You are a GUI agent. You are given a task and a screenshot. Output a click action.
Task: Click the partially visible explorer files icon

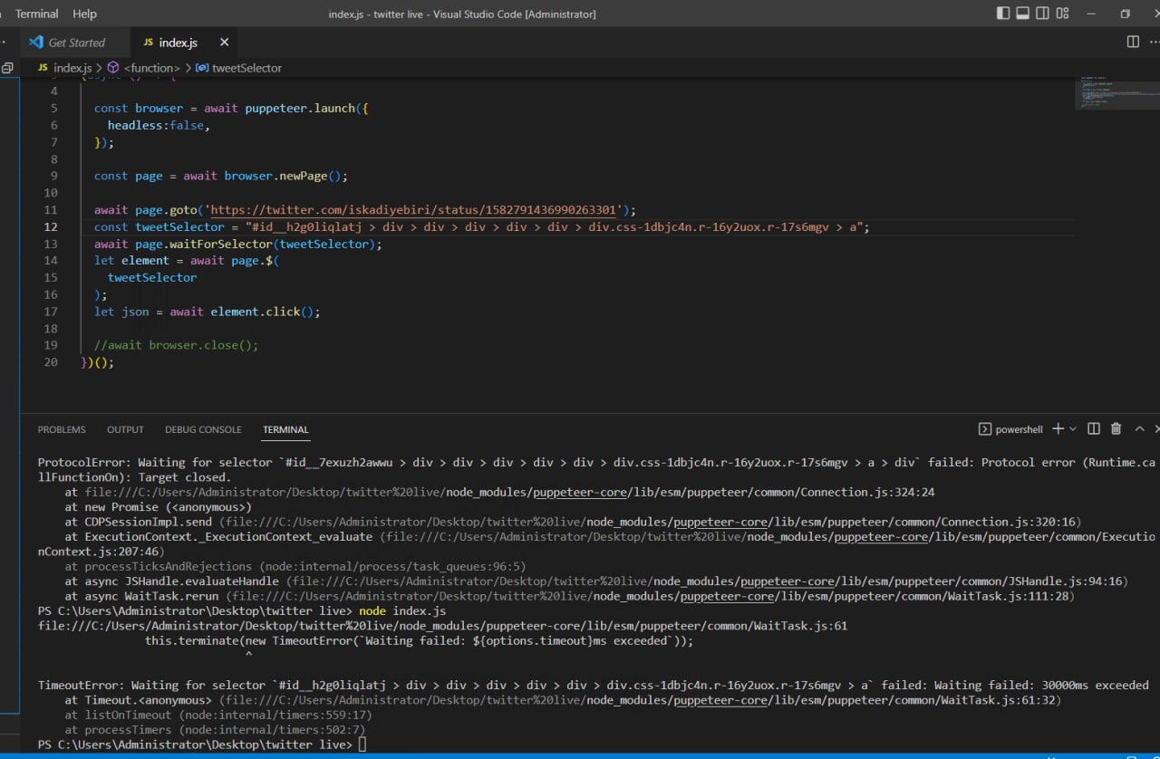pos(7,68)
